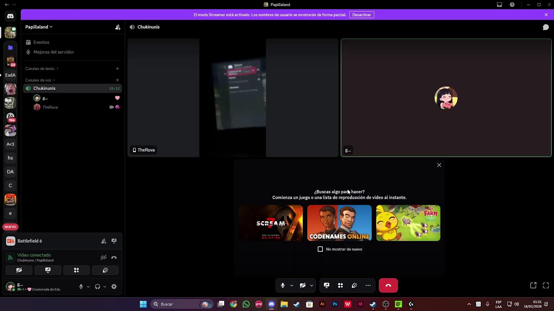Disconnect via the voice panel hang-up icon
554x311 pixels.
point(114,257)
